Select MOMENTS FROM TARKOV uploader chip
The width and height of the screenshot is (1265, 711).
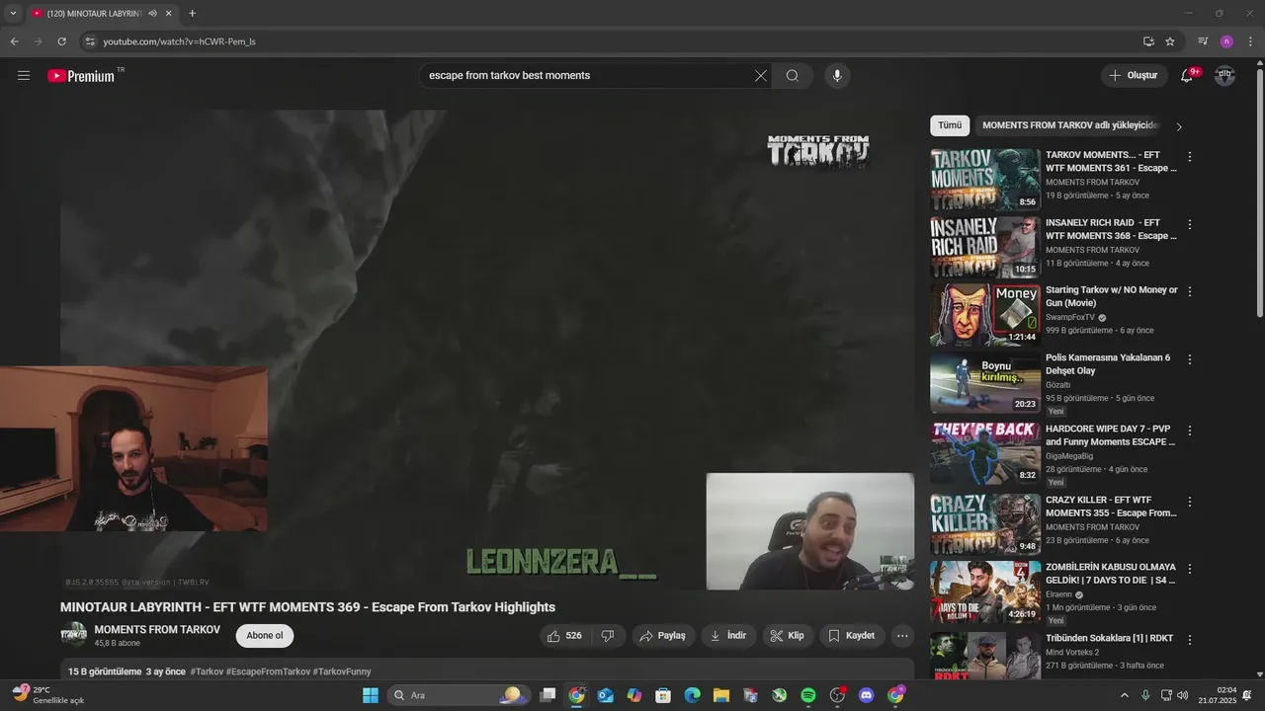(1068, 125)
